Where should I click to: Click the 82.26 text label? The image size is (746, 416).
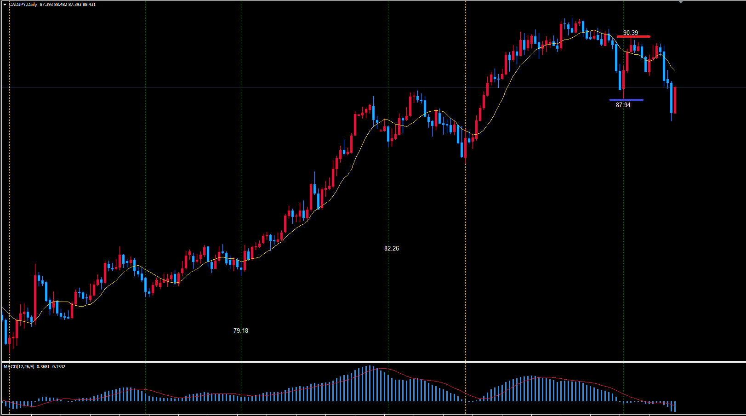coord(391,248)
